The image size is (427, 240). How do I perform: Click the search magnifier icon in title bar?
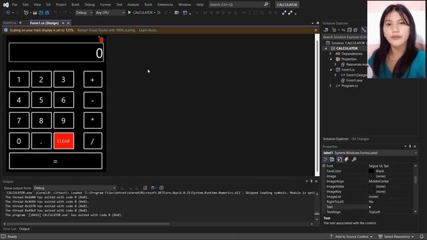[266, 5]
